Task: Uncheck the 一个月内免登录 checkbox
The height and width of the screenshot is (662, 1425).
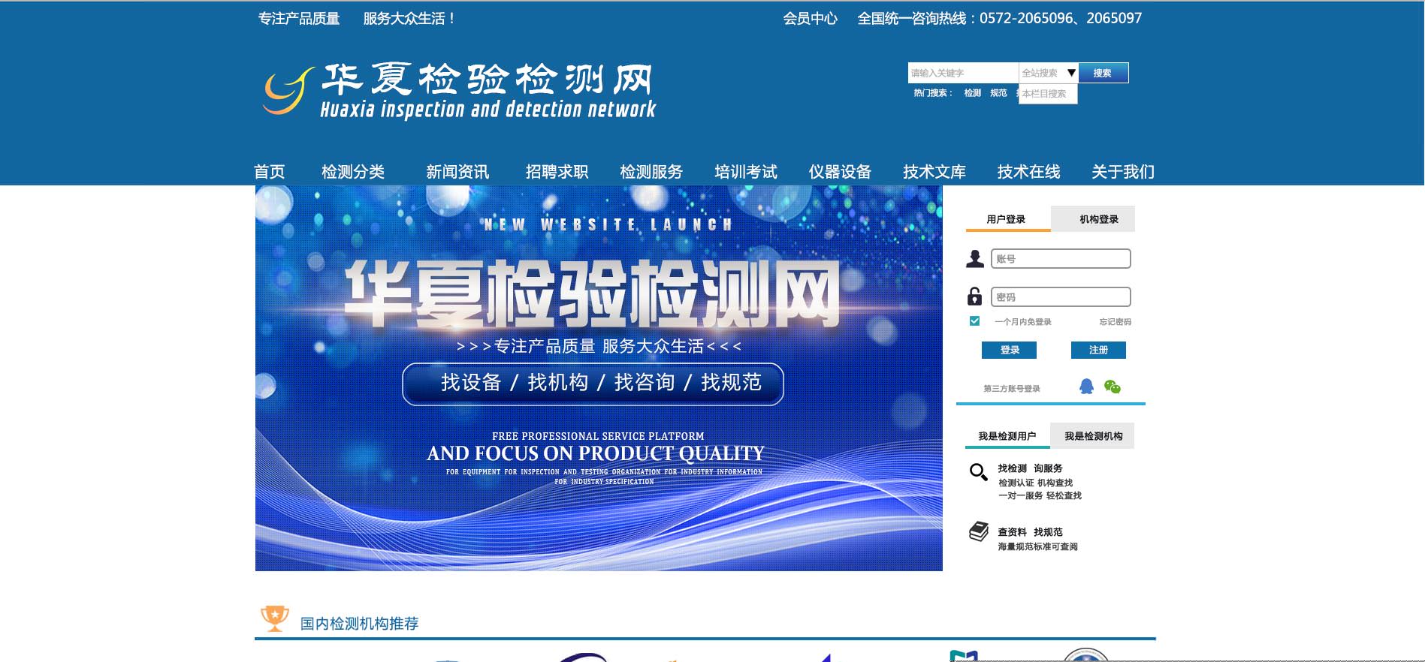Action: coord(974,321)
